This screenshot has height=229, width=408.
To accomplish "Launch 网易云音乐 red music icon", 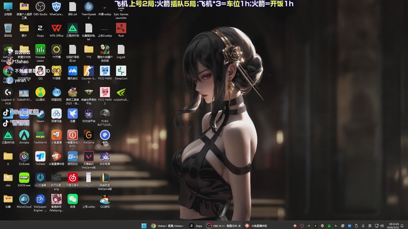I will [72, 178].
